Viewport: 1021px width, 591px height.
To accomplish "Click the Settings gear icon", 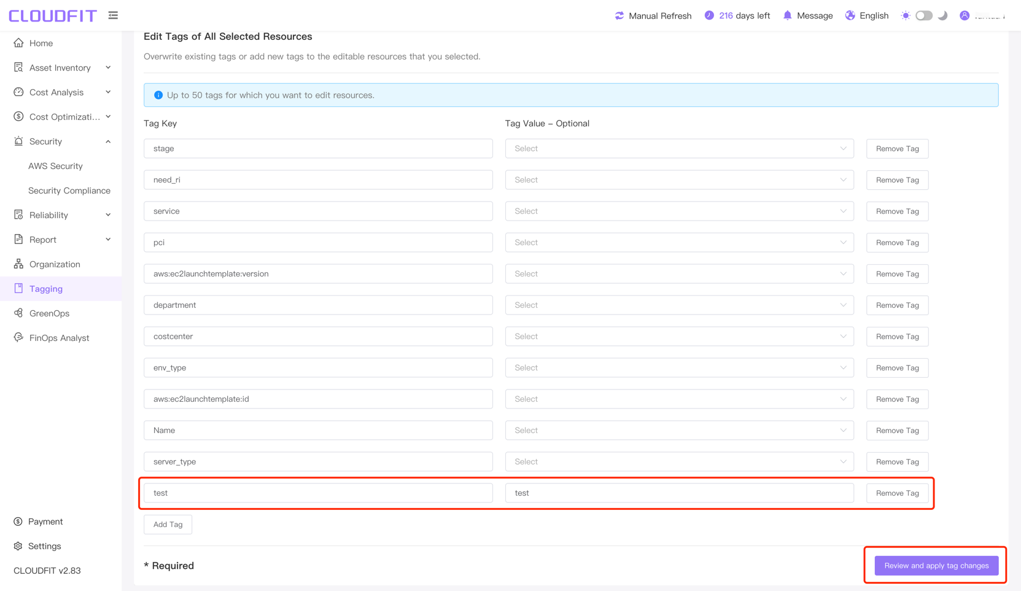I will tap(18, 546).
